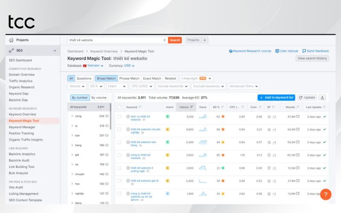The width and height of the screenshot is (341, 213).
Task: Select the Exact Match tab
Action: pyautogui.click(x=152, y=78)
